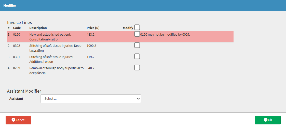Click the Price (R) column header
The image size is (286, 130).
(93, 28)
